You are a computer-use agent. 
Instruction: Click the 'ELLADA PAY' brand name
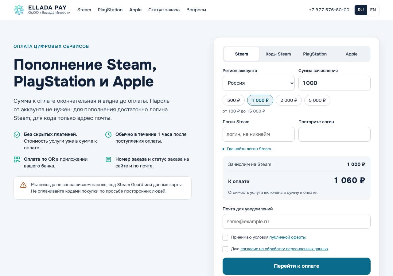[47, 8]
